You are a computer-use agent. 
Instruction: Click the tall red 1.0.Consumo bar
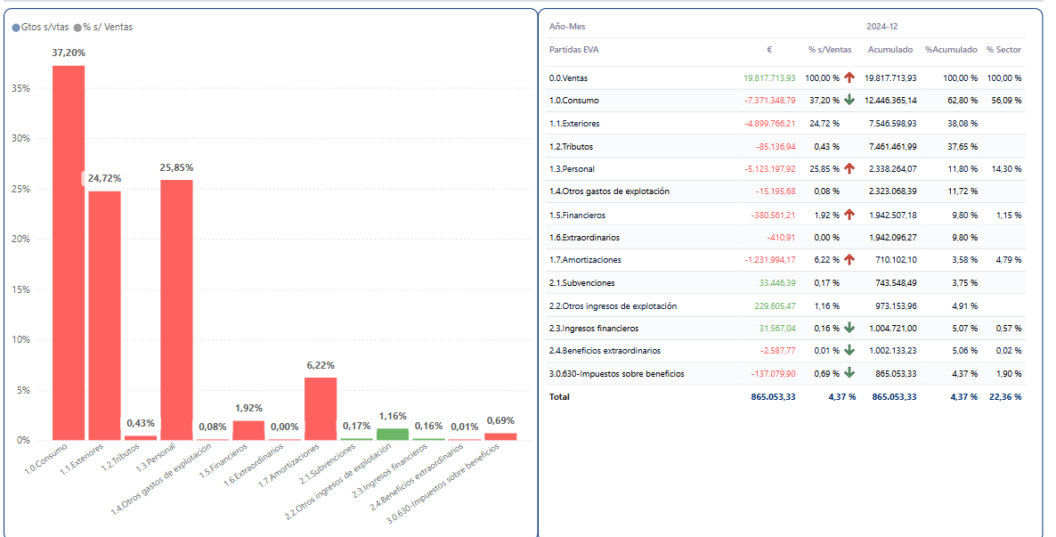[x=69, y=253]
